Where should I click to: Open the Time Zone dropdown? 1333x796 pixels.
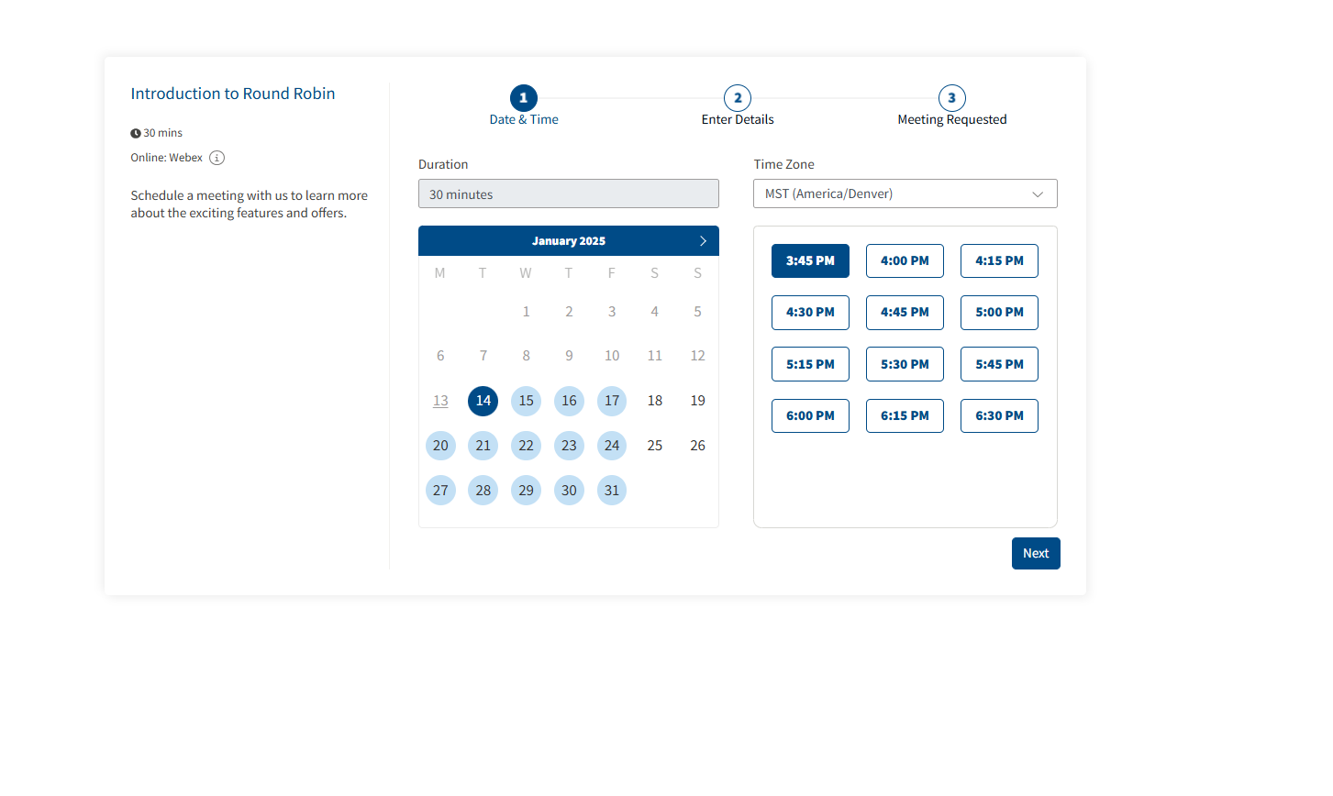click(905, 194)
